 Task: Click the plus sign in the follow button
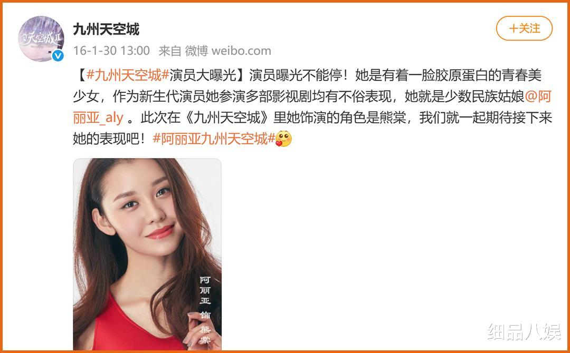pyautogui.click(x=513, y=28)
